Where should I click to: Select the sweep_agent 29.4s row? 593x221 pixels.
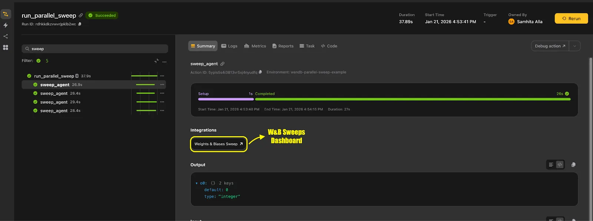93,102
